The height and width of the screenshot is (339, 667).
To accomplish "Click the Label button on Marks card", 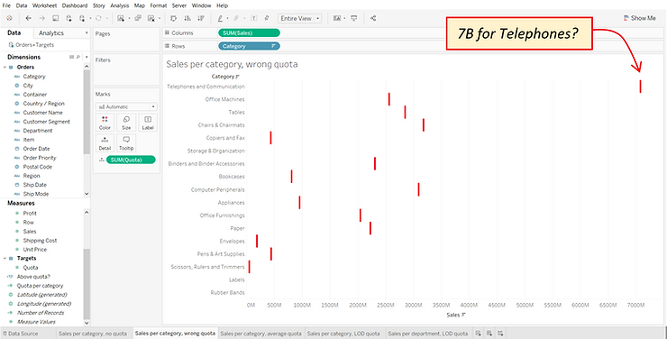I will pyautogui.click(x=148, y=123).
